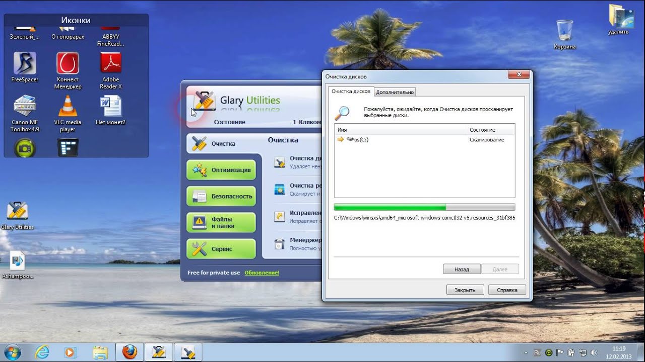Viewport: 645px width, 362px height.
Task: Open the network tray icon
Action: pos(583,352)
